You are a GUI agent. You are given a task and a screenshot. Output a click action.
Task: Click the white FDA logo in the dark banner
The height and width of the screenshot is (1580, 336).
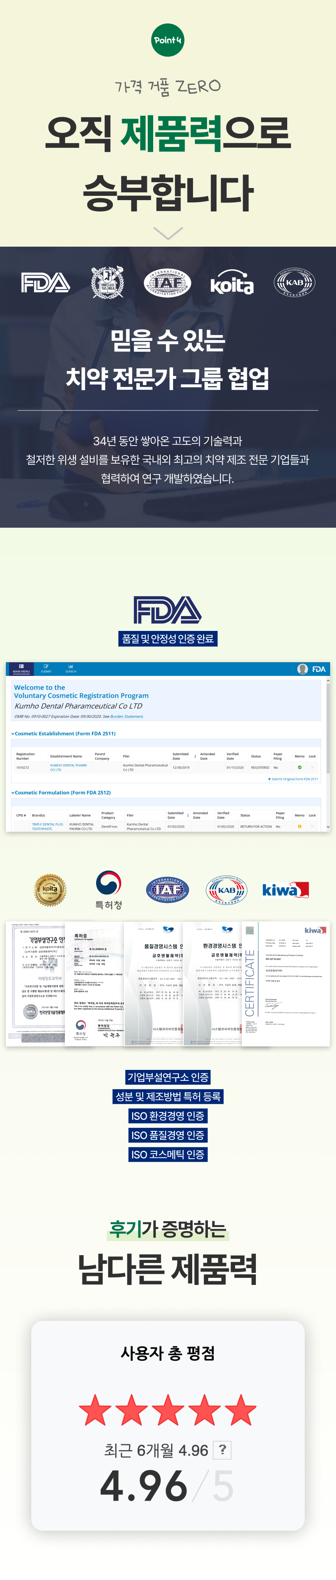pyautogui.click(x=45, y=283)
